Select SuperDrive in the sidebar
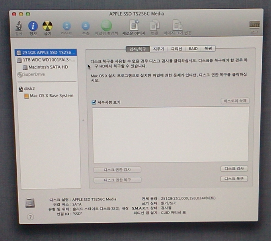 pos(31,75)
